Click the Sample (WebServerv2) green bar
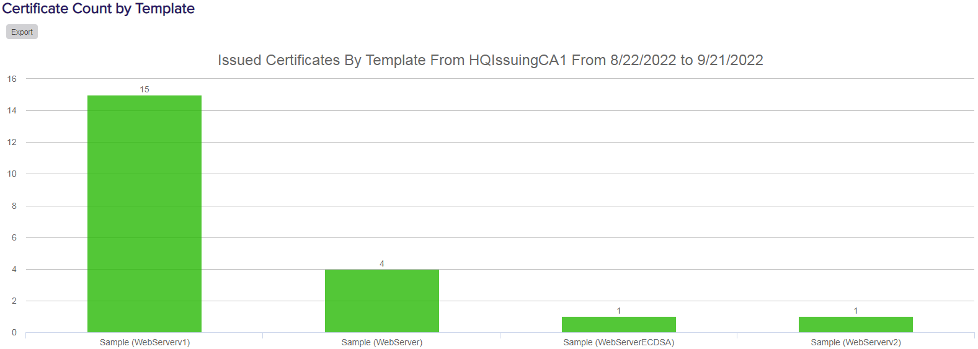The image size is (978, 349). [x=855, y=324]
